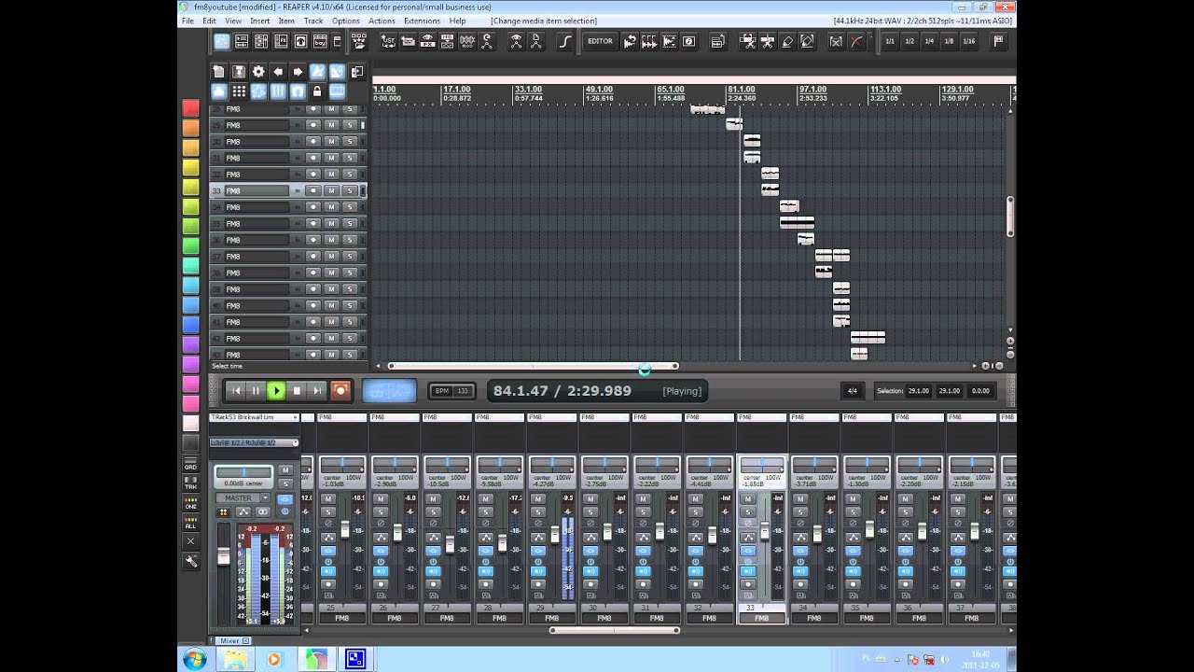Set grid to 1/2 division
This screenshot has width=1194, height=672.
909,41
